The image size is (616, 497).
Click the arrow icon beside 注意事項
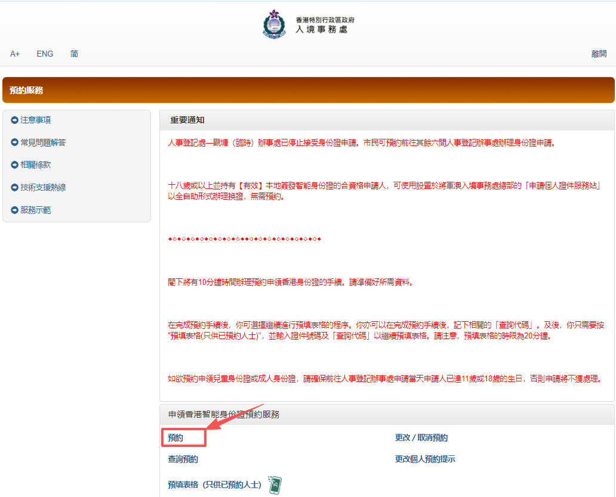point(15,120)
